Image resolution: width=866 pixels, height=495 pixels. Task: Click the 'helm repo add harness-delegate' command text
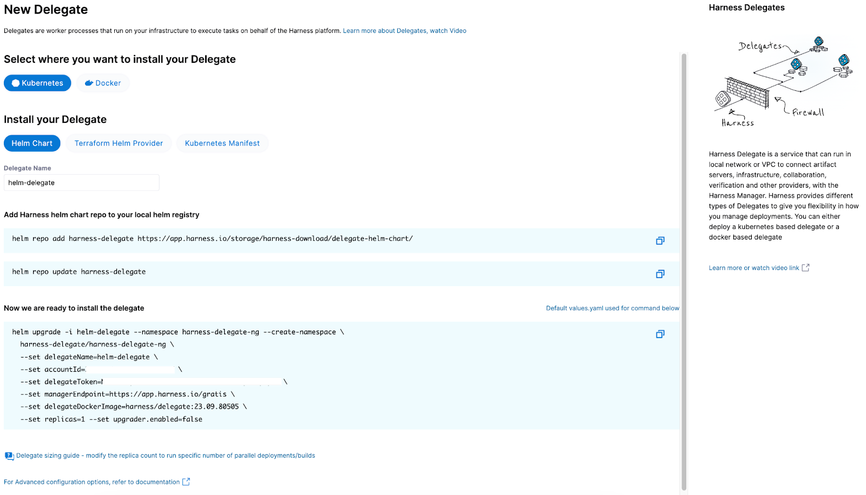pyautogui.click(x=212, y=239)
